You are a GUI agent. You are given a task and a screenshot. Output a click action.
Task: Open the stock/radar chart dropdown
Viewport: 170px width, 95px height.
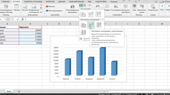pyautogui.click(x=90, y=5)
